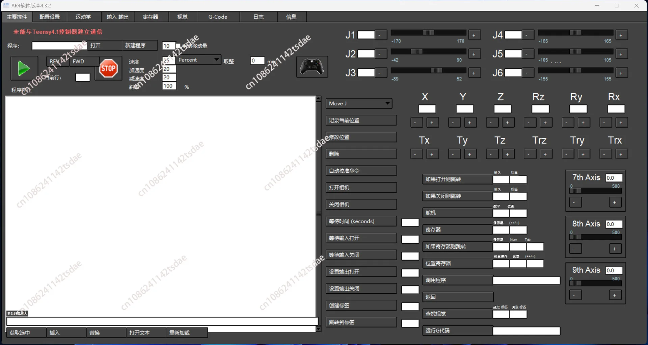648x345 pixels.
Task: Click the 获取选中 button
Action: pos(26,333)
